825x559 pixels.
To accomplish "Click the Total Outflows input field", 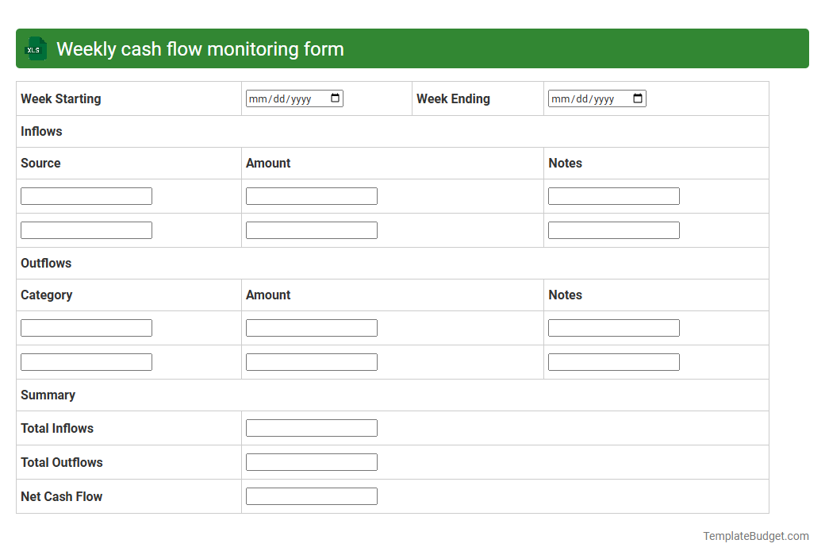I will pos(311,461).
